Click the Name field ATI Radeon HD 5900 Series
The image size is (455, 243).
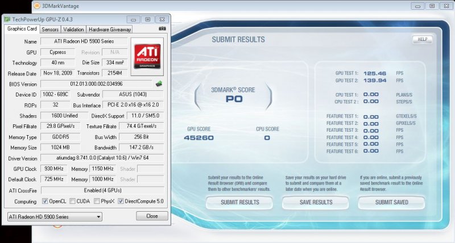(x=84, y=41)
